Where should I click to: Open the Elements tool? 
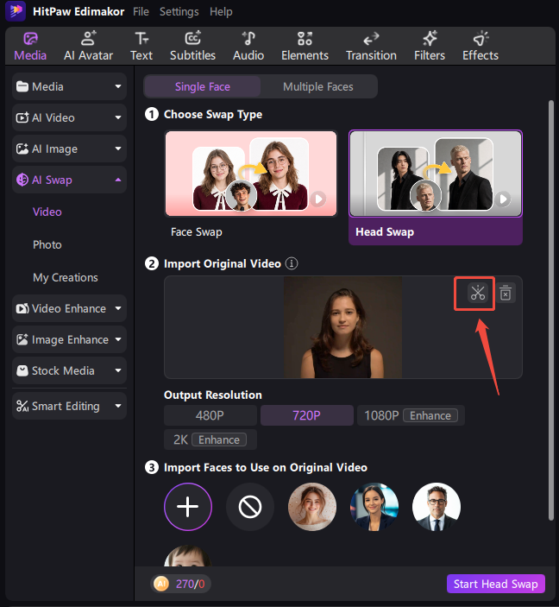click(305, 47)
